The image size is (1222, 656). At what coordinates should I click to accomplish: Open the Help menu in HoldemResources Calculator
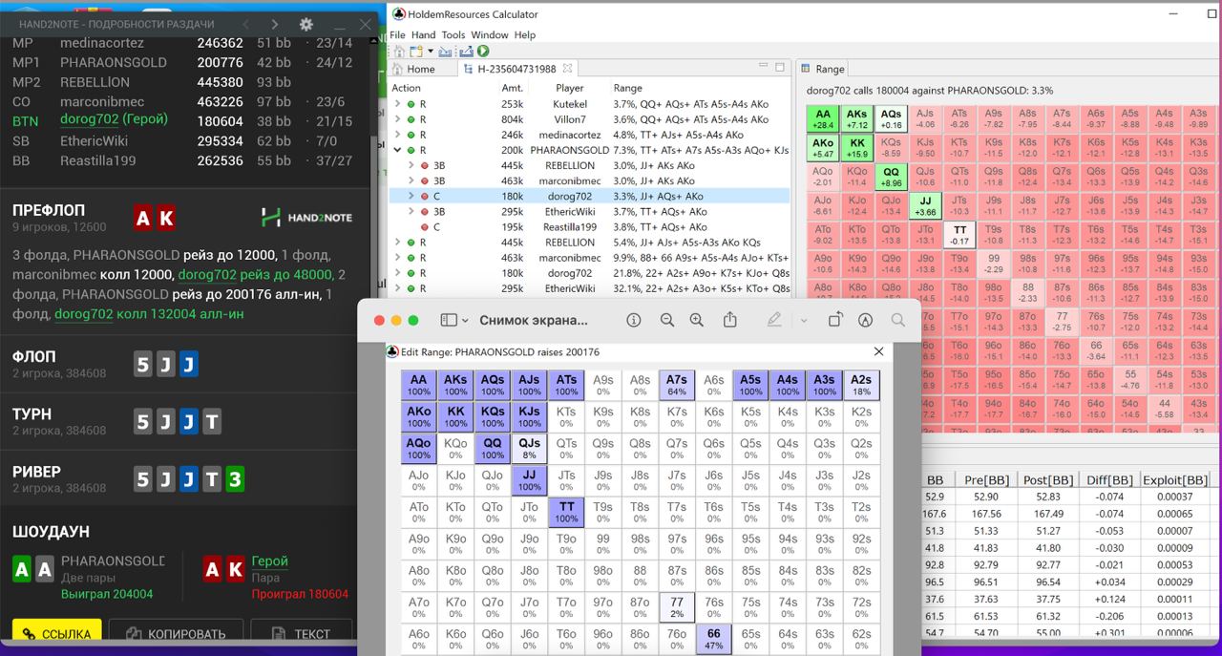pyautogui.click(x=525, y=34)
